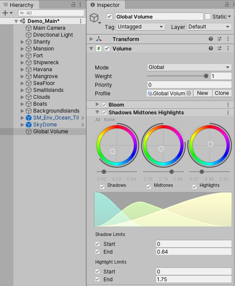Image resolution: width=235 pixels, height=286 pixels.
Task: Click the Clone profile button
Action: click(222, 93)
